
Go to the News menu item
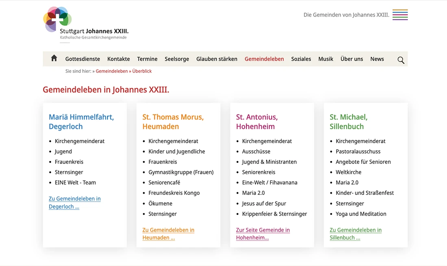377,59
